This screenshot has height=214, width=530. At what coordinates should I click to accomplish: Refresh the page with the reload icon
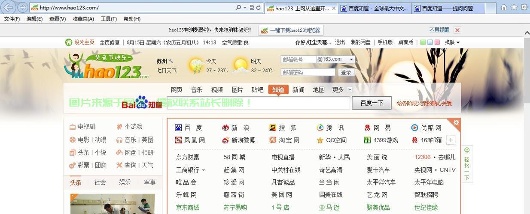coord(259,8)
